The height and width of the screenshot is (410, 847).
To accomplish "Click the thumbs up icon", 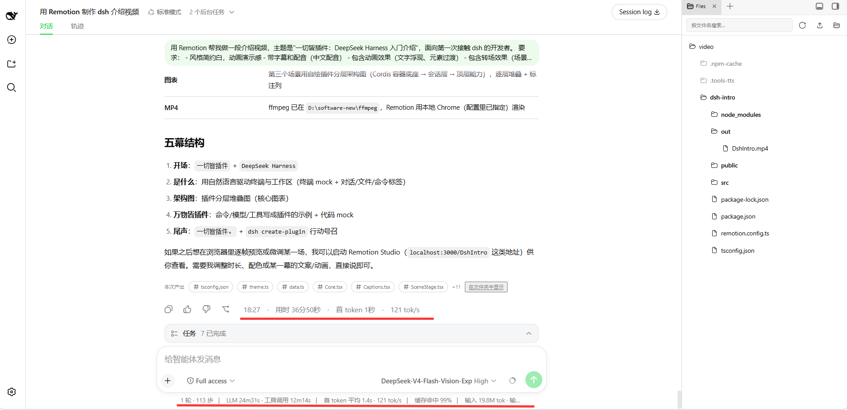I will [187, 309].
